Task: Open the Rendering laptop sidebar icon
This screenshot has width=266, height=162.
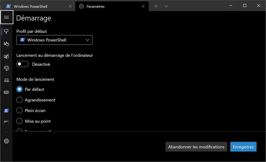Action: tap(6, 80)
